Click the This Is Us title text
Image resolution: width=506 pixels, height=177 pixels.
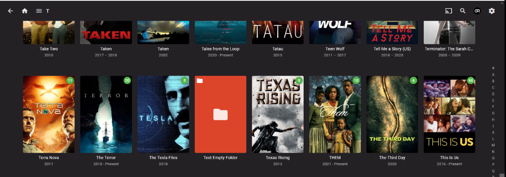coord(449,158)
